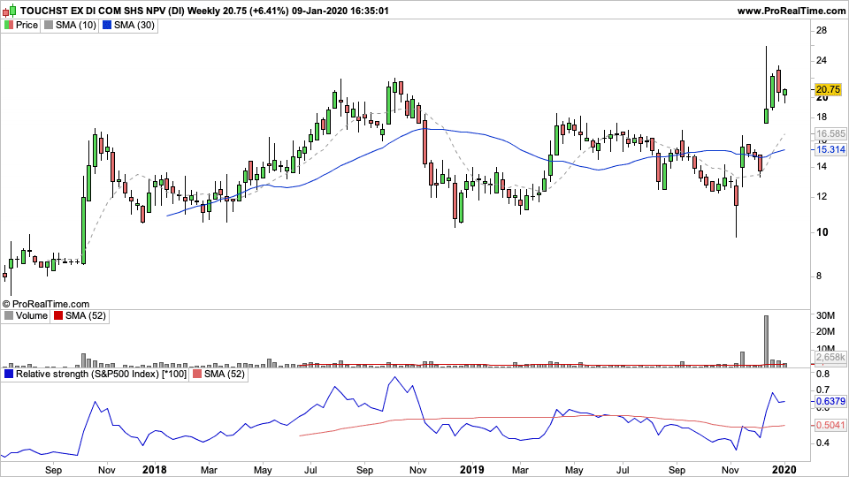Click the 8 price axis label

(819, 276)
